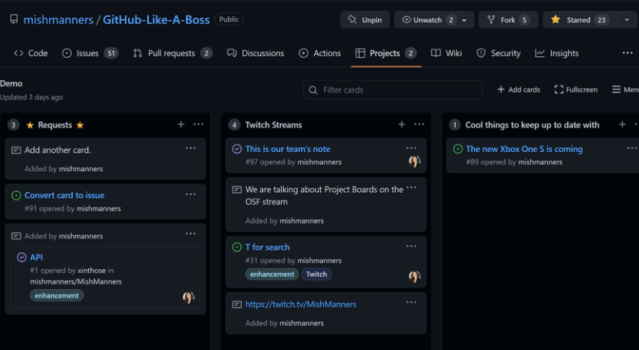
Task: Open the 'T for search' issue
Action: click(x=267, y=247)
